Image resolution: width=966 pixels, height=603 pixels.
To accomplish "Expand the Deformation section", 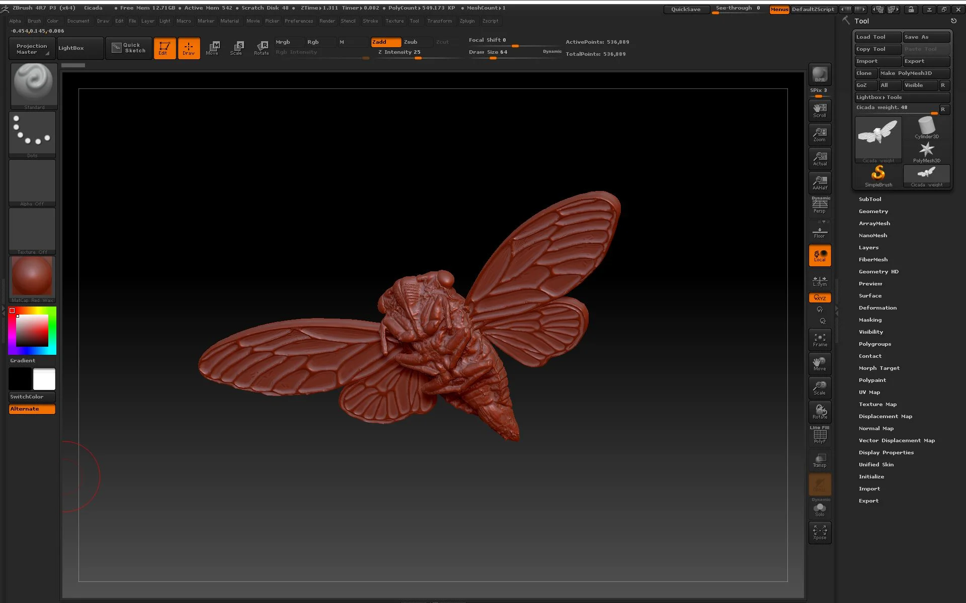I will pyautogui.click(x=877, y=308).
